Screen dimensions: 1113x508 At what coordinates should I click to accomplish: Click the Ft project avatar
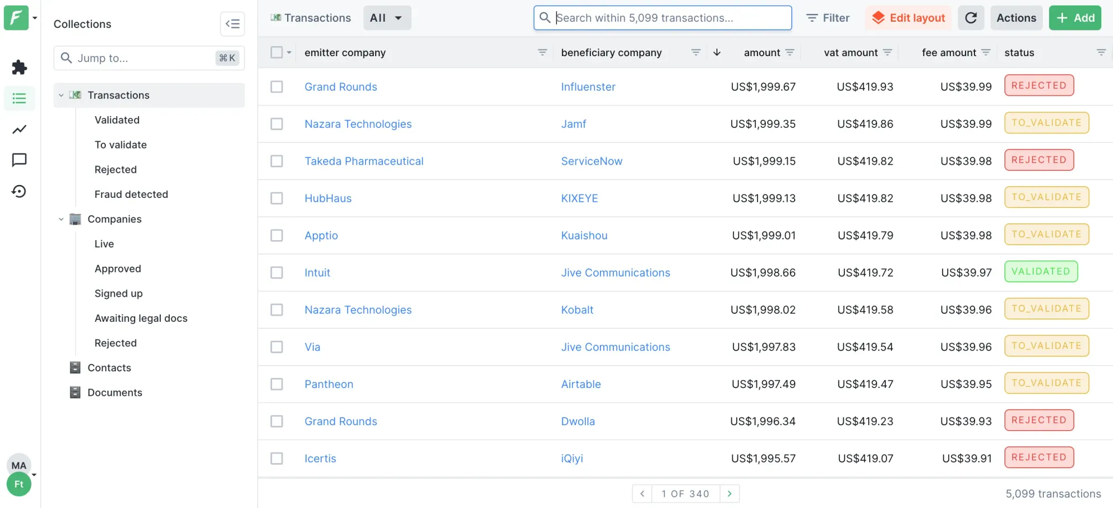[19, 484]
